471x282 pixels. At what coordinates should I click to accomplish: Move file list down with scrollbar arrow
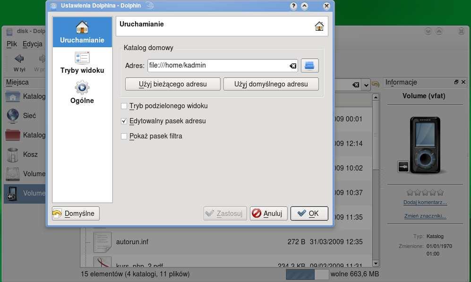376,264
